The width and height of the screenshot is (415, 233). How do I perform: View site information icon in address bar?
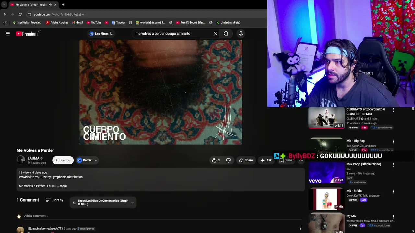(30, 14)
